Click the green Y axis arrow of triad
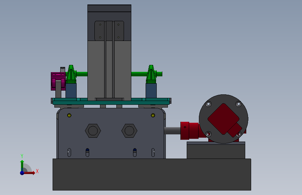The height and width of the screenshot is (195, 302). point(22,165)
